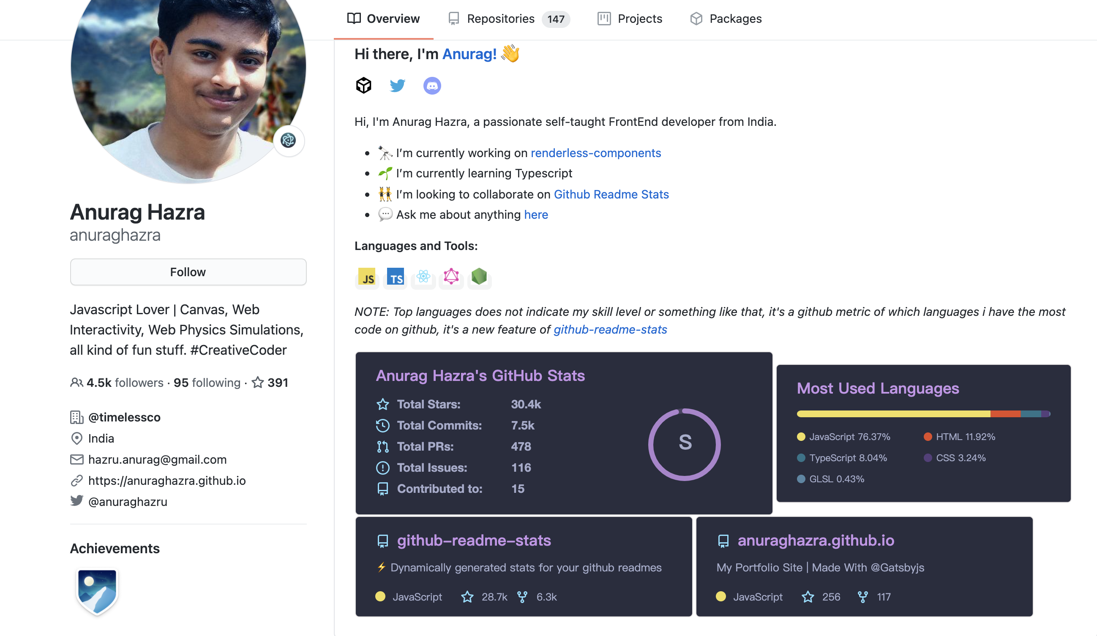Open the Projects tab

pyautogui.click(x=630, y=19)
